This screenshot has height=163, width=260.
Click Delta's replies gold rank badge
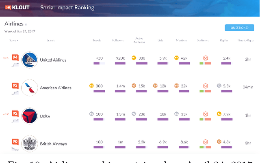click(219, 114)
